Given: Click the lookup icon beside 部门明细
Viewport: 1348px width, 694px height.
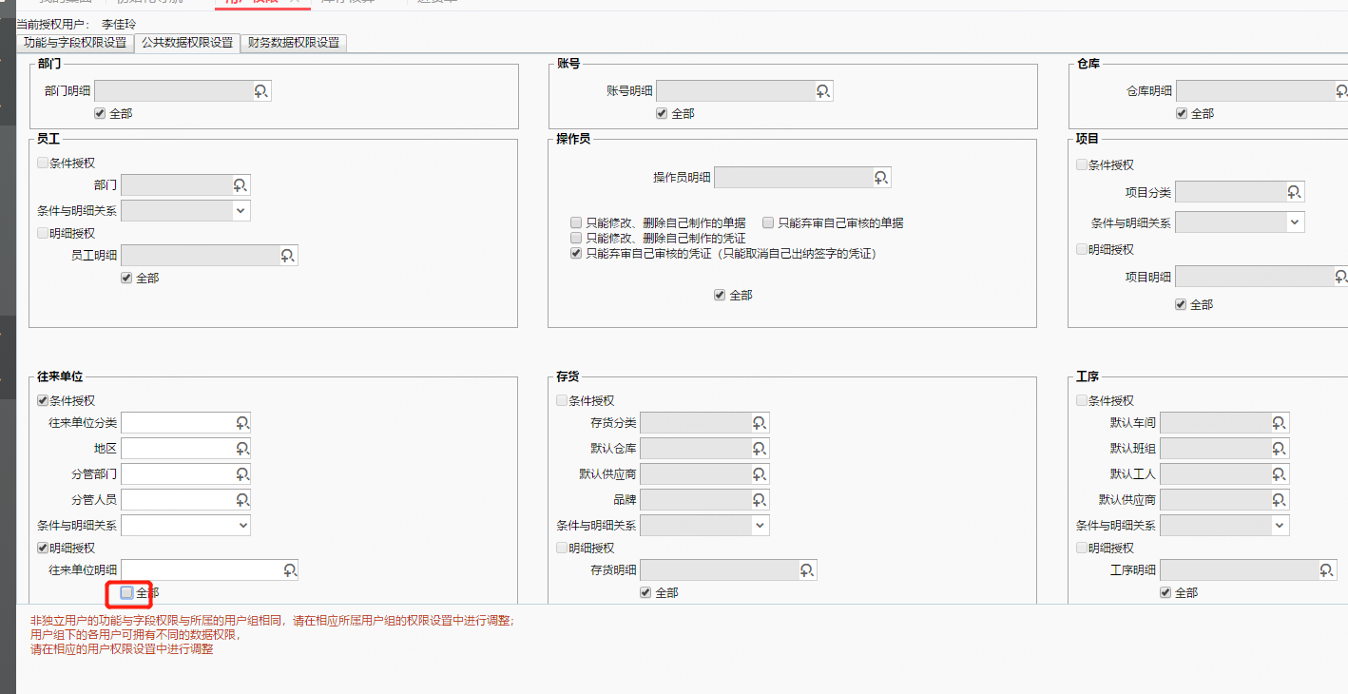Looking at the screenshot, I should point(261,91).
